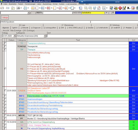
Task: Click the AU toolbar icon
Action: (32, 8)
